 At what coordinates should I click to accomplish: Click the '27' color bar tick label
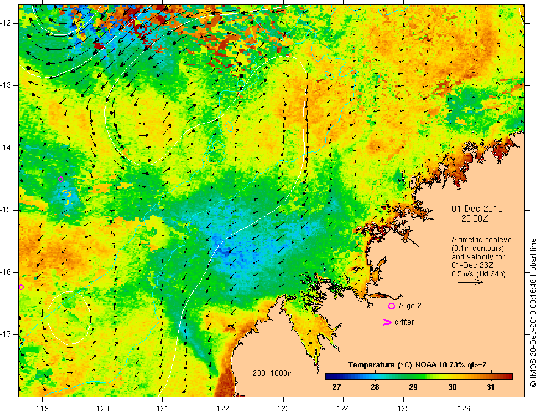coord(336,388)
